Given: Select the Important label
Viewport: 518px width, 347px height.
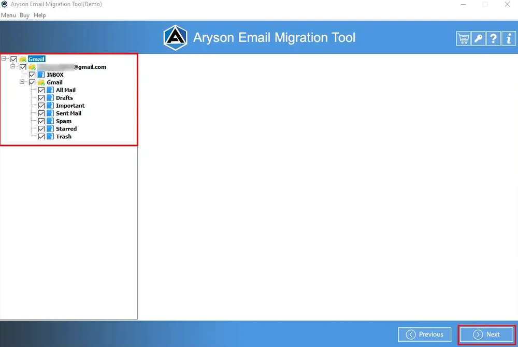Looking at the screenshot, I should click(70, 106).
